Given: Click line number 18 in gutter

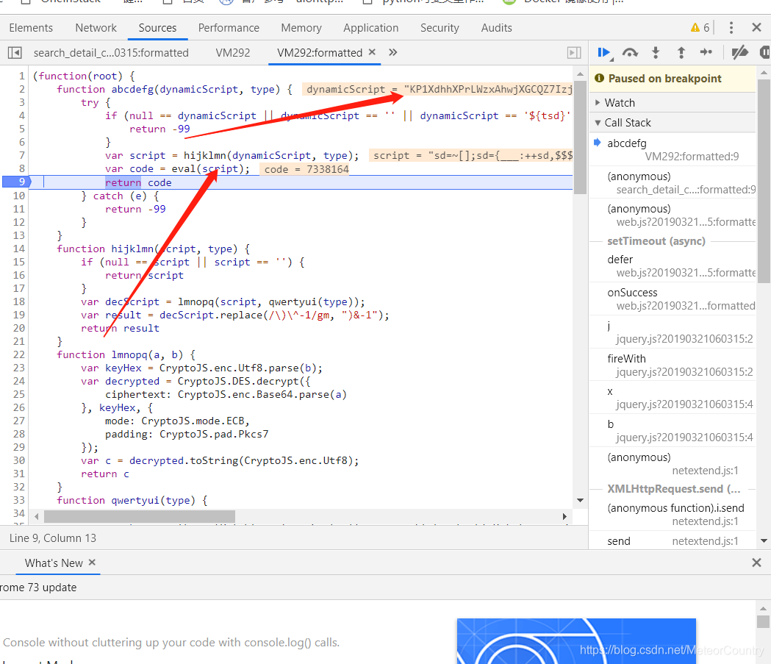Looking at the screenshot, I should 19,301.
